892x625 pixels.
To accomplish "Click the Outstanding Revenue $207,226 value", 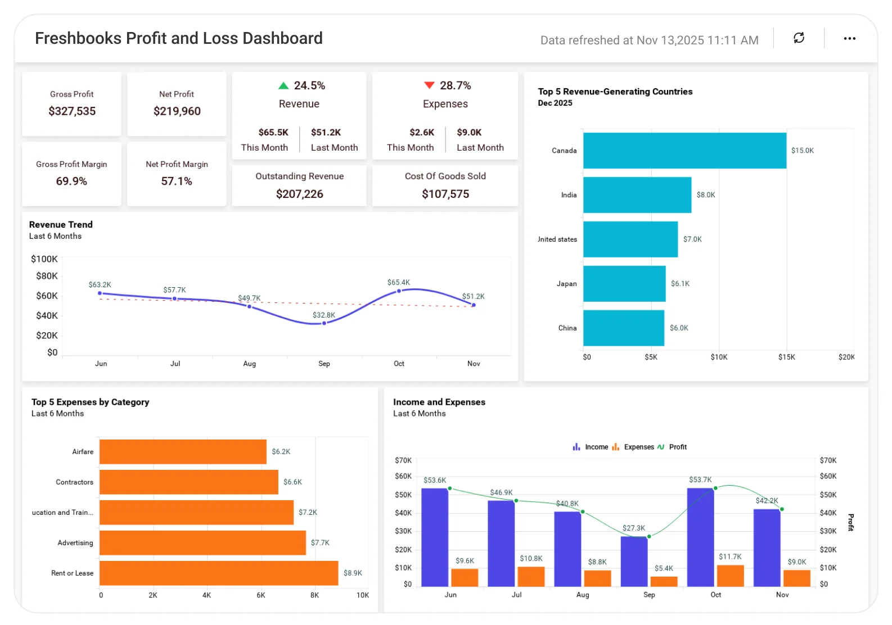I will click(x=300, y=194).
